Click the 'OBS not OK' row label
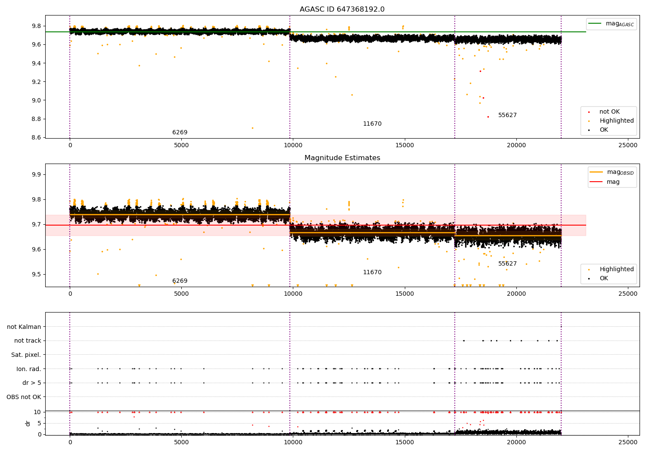 [24, 397]
